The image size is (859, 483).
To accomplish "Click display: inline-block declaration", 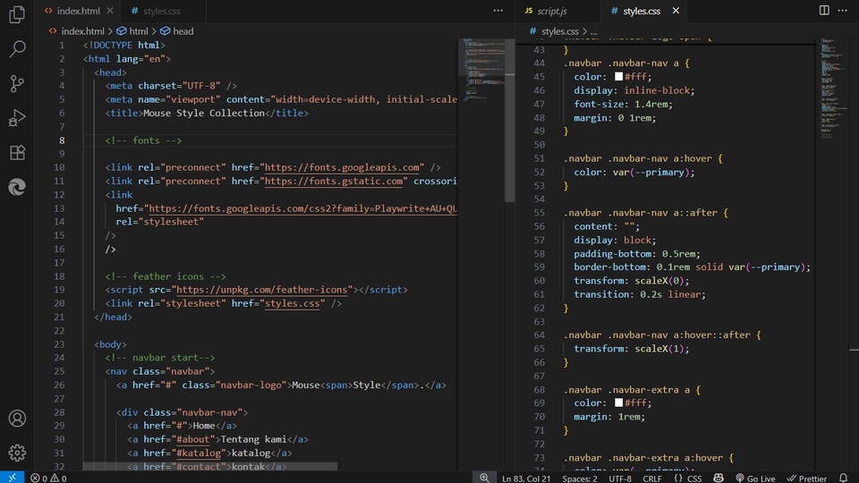I will coord(634,90).
